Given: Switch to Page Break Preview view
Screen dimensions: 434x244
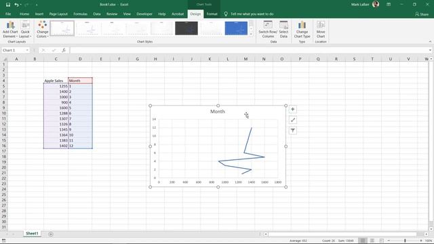Looking at the screenshot, I should 381,241.
